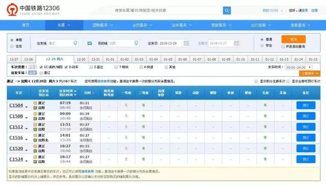This screenshot has width=326, height=186.
Task: Select the ordinary ticket radio button
Action: point(262,40)
